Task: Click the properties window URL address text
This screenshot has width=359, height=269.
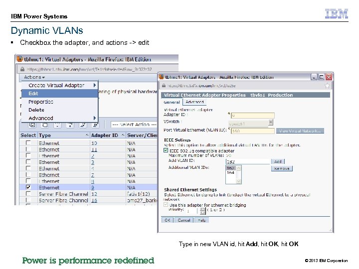Action: [201, 86]
